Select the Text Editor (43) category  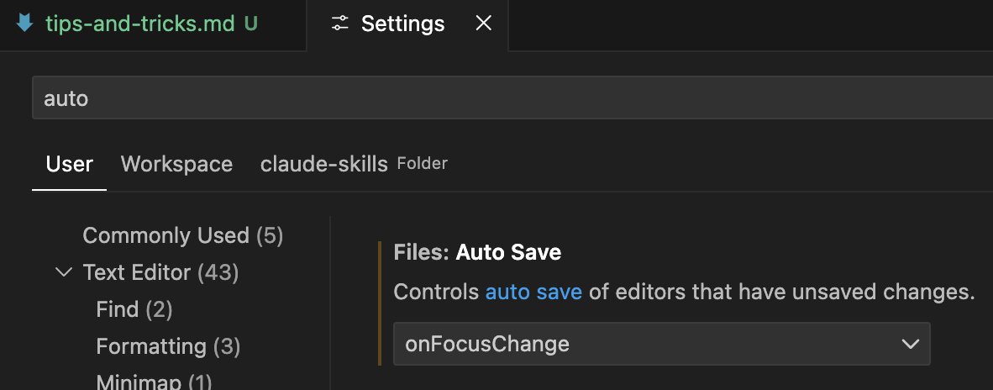point(160,272)
